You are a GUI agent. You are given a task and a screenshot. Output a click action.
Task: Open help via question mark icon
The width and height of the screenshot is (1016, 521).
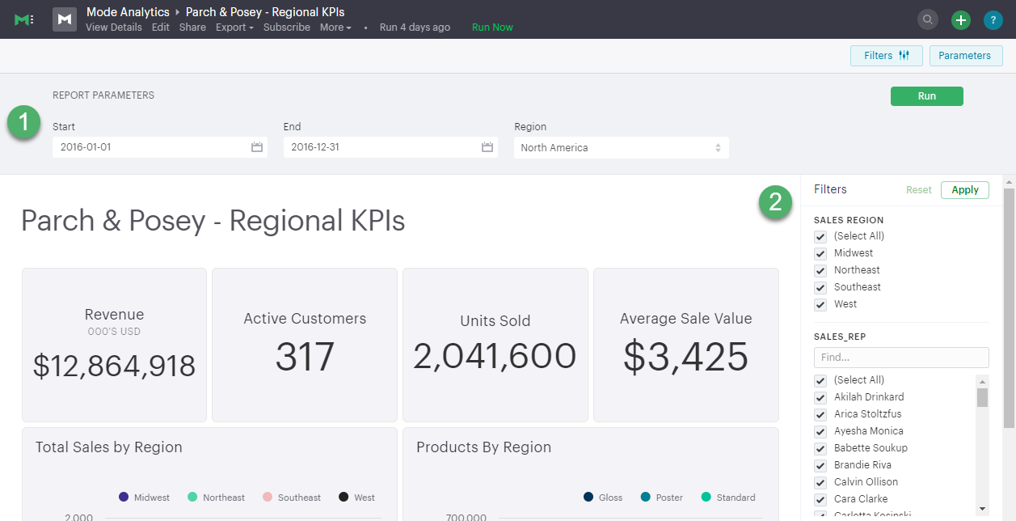point(993,20)
